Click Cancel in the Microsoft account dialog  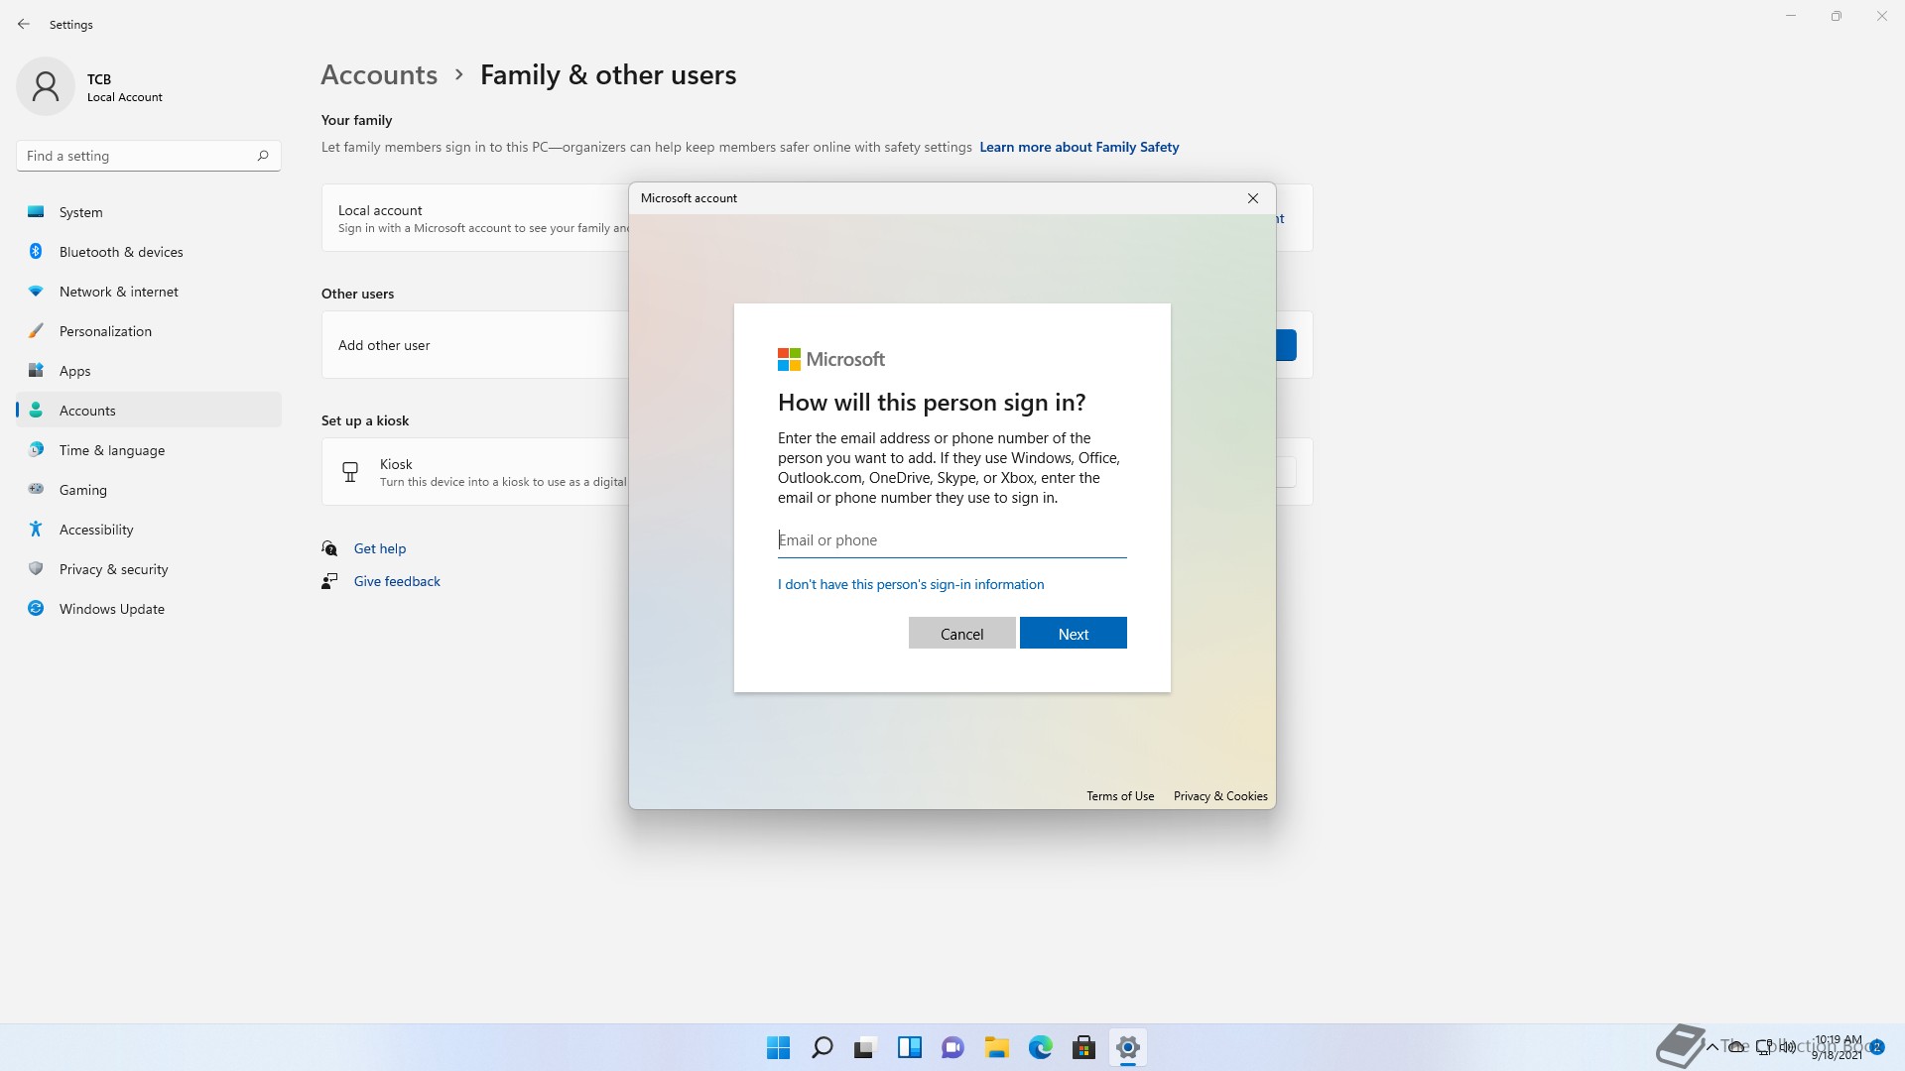(961, 634)
